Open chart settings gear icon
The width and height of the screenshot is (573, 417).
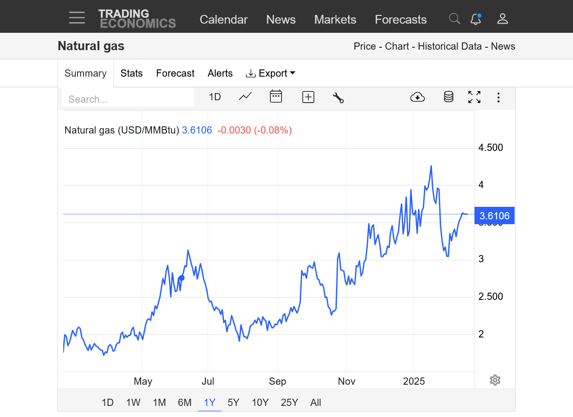pos(495,380)
